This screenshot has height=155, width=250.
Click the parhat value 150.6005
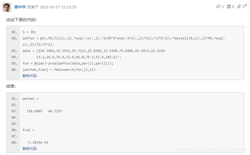[34, 111]
